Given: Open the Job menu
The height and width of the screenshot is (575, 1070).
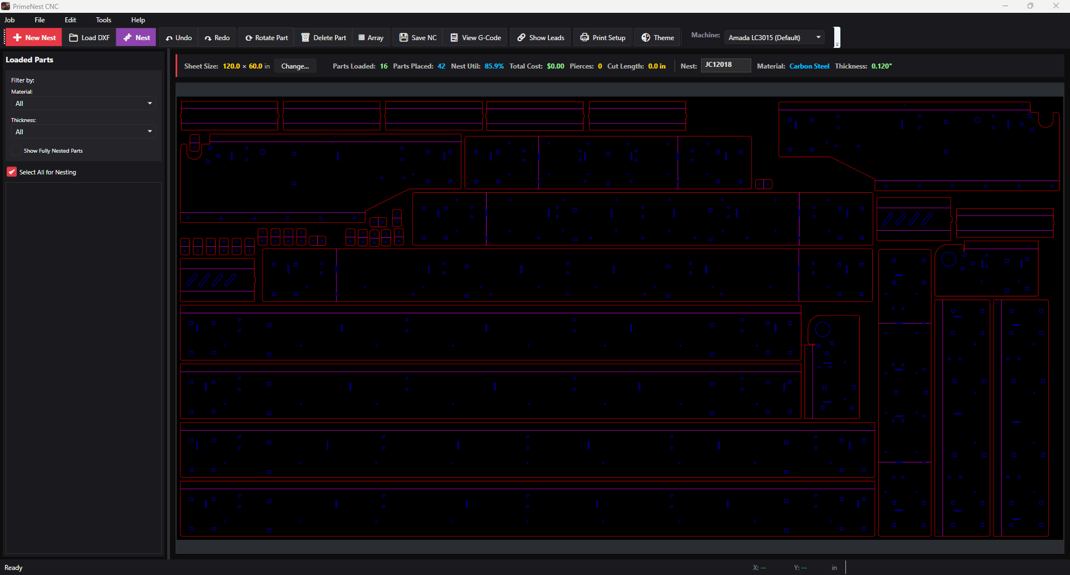Looking at the screenshot, I should [9, 20].
